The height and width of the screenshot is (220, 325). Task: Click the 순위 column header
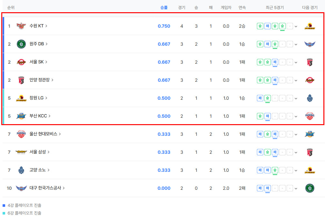pyautogui.click(x=11, y=8)
